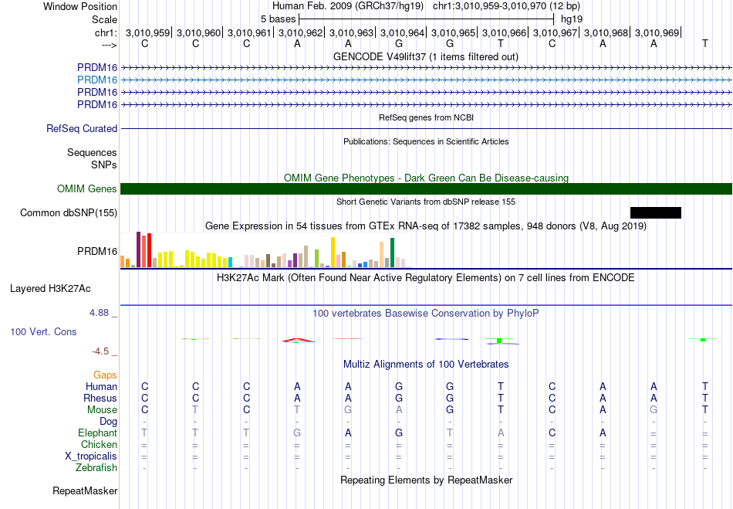Select the X_tropicalis alignment row label
Viewport: 733px width, 509px height.
click(91, 456)
